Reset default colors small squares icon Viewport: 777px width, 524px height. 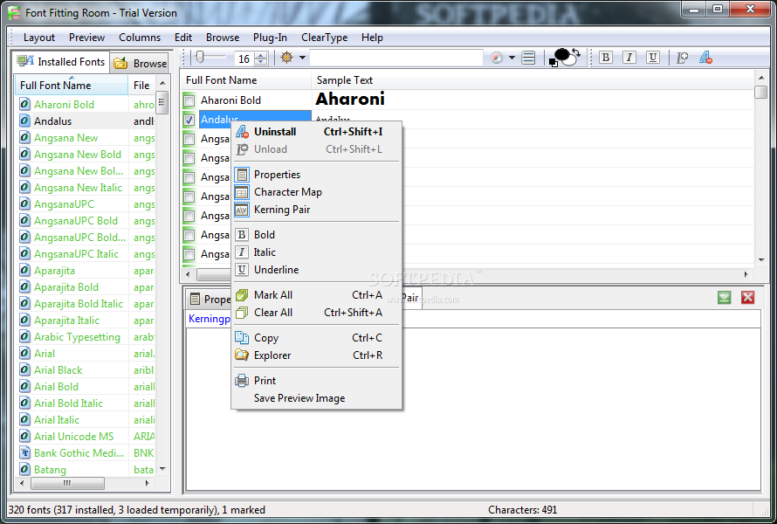pos(554,63)
